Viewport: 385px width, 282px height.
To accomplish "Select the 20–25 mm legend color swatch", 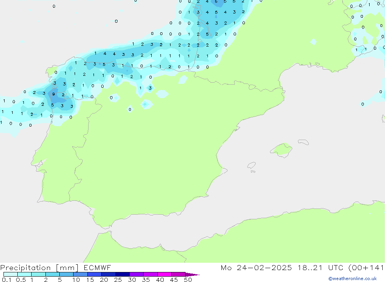I will [109, 274].
